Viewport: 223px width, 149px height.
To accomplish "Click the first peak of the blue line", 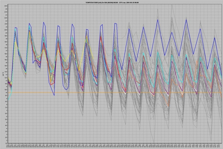I will pyautogui.click(x=15, y=28).
